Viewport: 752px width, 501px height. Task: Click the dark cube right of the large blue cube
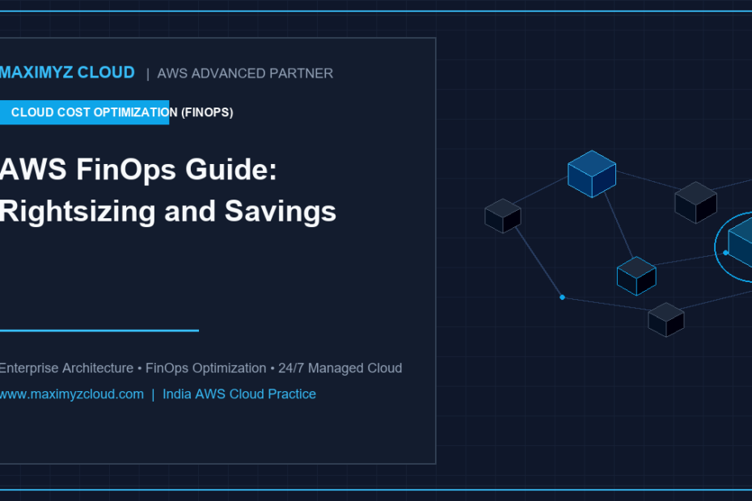(696, 202)
